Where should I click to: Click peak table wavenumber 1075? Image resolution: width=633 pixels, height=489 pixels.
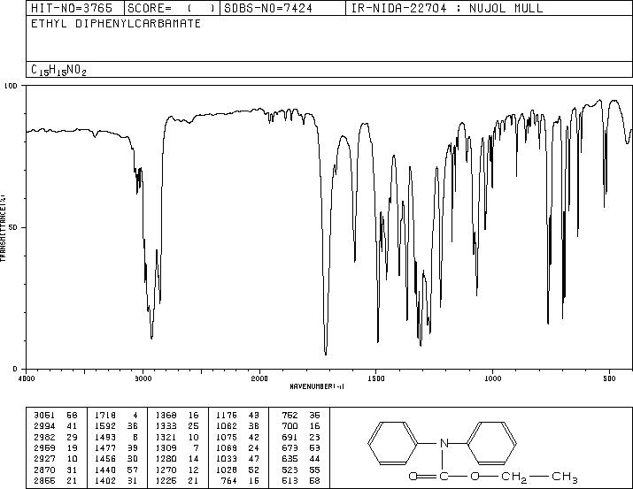[x=227, y=437]
